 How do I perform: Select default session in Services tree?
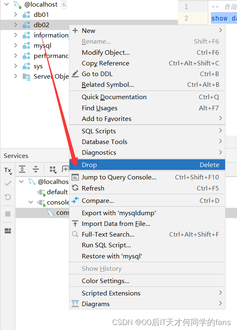pyautogui.click(x=57, y=192)
